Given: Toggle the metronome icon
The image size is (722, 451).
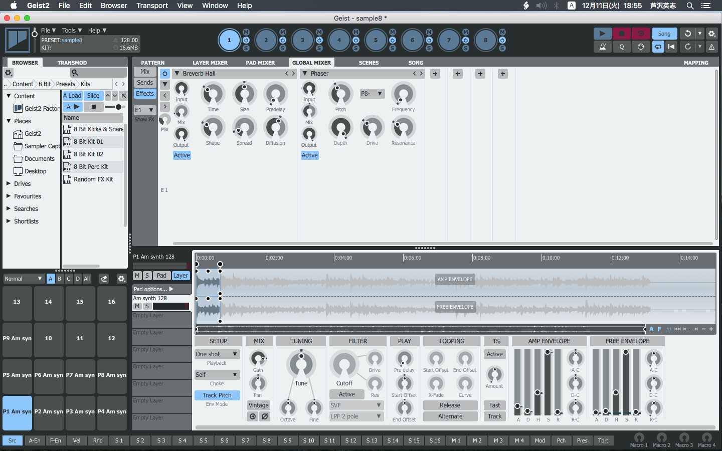Looking at the screenshot, I should point(602,47).
